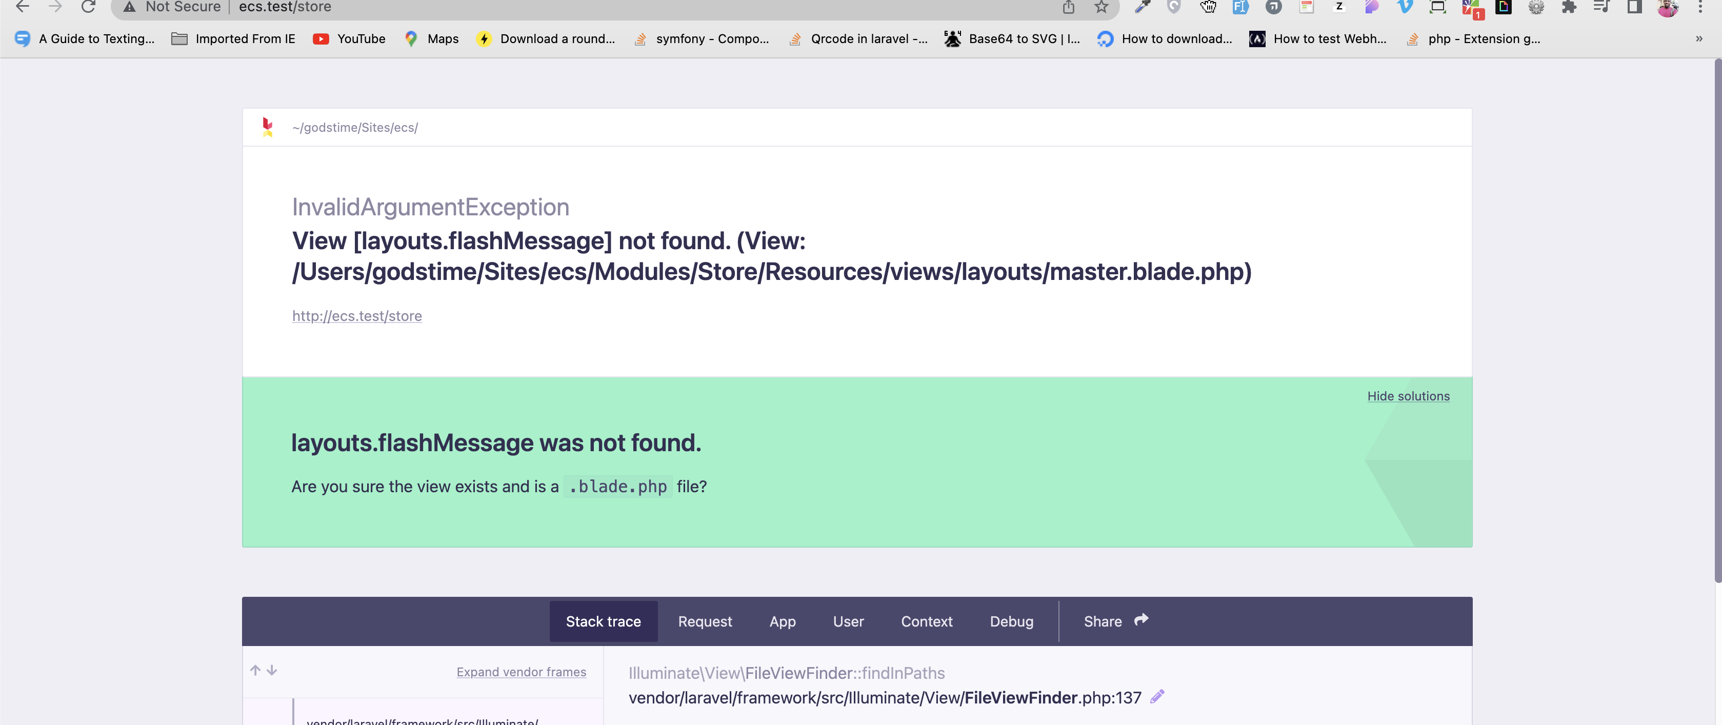Switch to the Debug tab

(x=1011, y=621)
